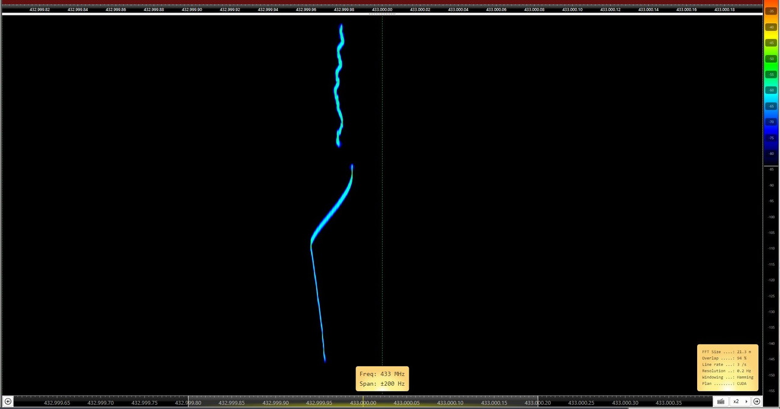The width and height of the screenshot is (780, 409).
Task: Click the Plan CUDA entry
Action: click(724, 383)
